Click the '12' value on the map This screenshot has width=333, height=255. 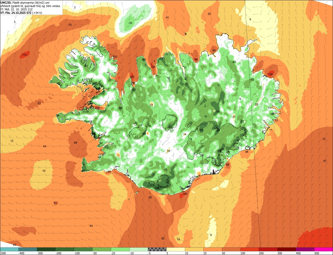click(x=12, y=141)
